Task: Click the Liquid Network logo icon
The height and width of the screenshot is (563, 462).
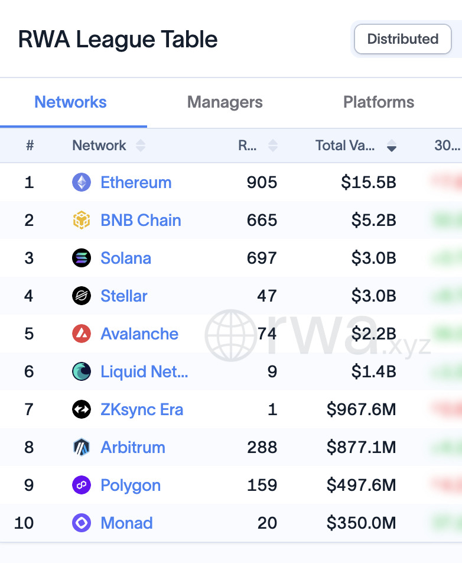Action: click(82, 371)
